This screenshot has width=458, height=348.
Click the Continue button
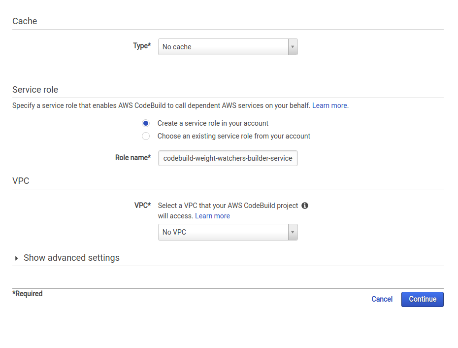point(423,299)
